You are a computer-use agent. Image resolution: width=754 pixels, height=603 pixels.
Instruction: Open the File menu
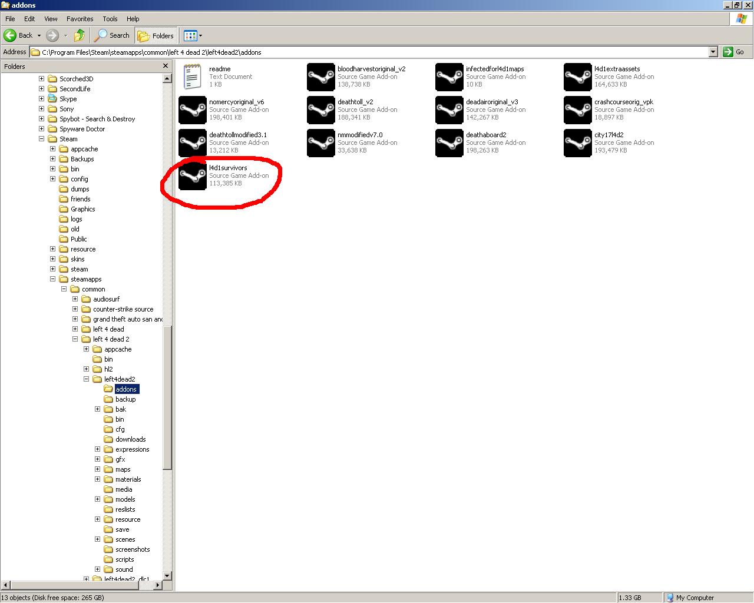10,19
